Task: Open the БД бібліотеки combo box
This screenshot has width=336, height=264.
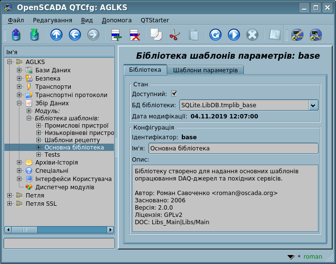Action: pyautogui.click(x=313, y=105)
